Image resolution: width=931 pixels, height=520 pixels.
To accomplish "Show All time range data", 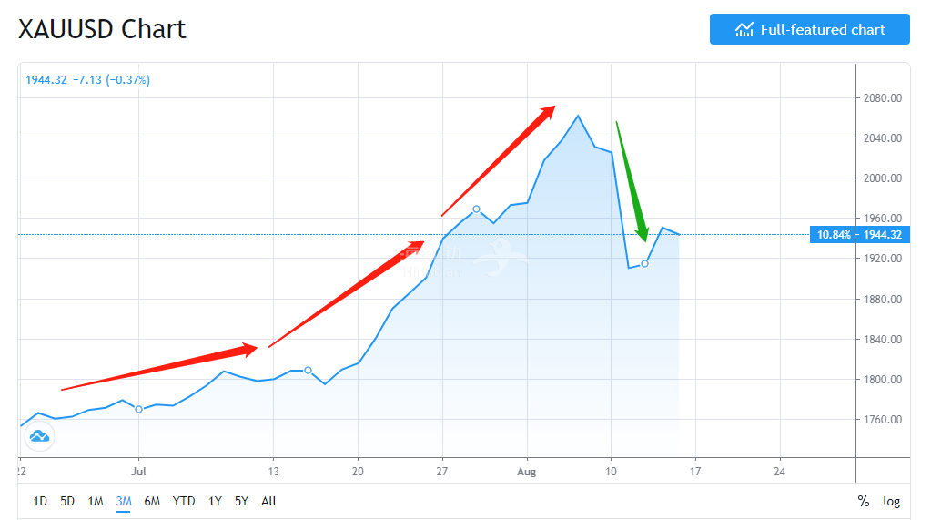I will (268, 501).
